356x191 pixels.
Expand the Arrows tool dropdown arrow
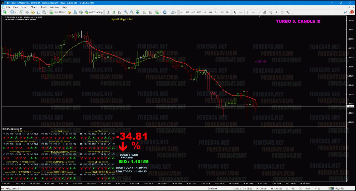(x=291, y=12)
